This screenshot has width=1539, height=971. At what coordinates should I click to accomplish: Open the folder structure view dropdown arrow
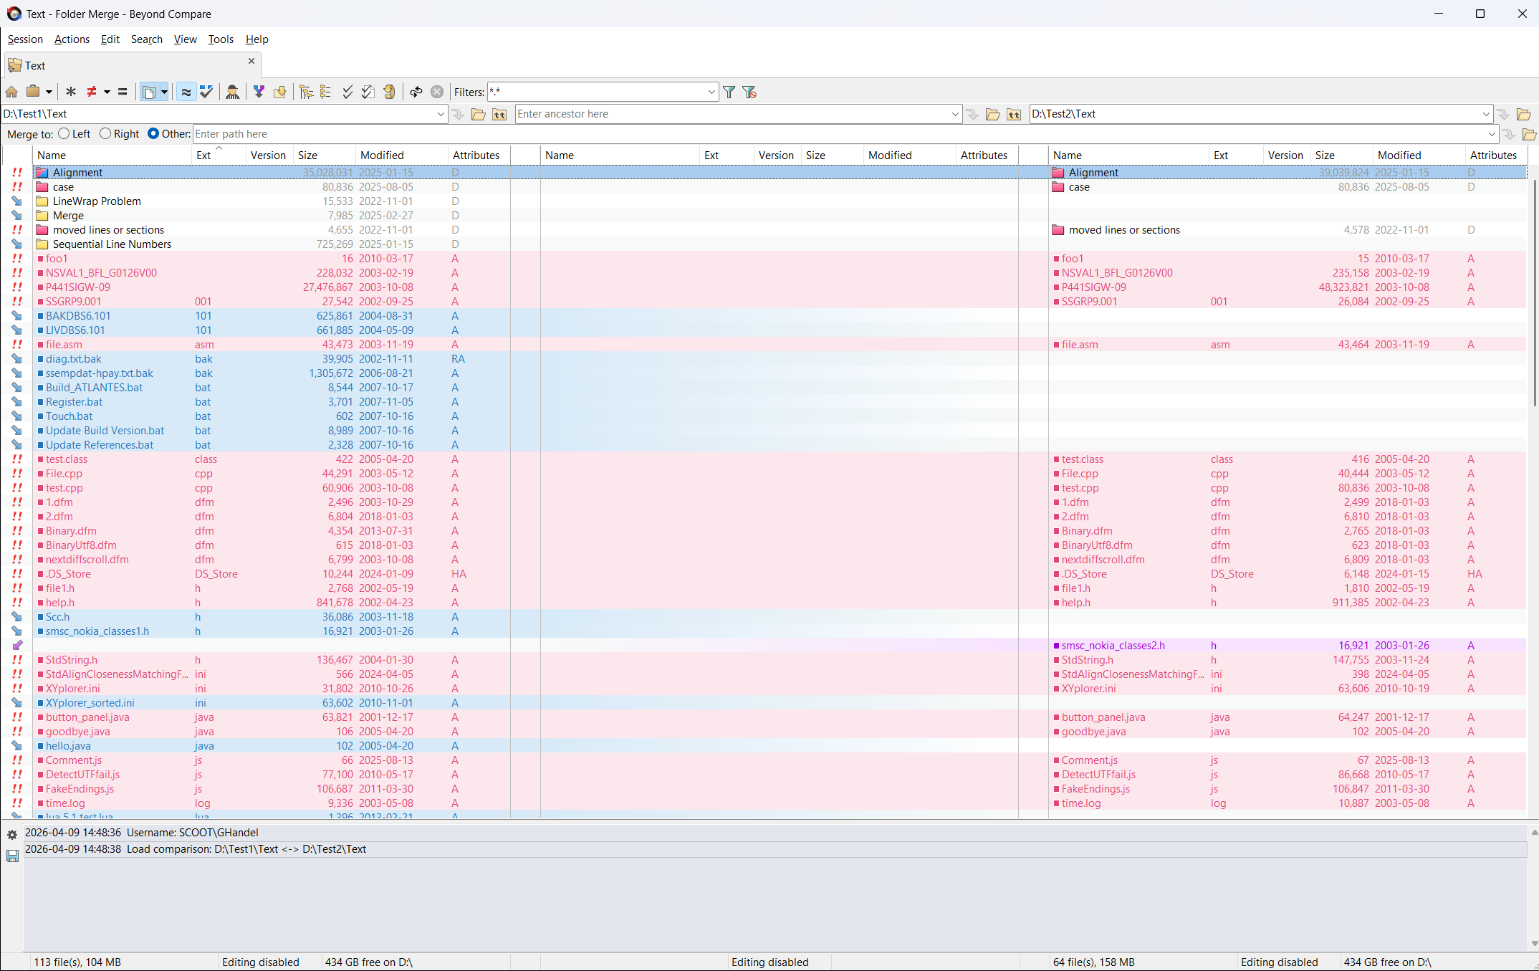click(164, 92)
